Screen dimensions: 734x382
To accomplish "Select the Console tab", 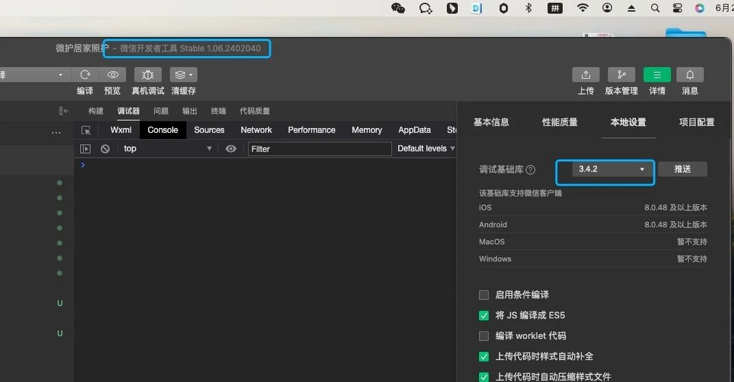I will coord(163,130).
